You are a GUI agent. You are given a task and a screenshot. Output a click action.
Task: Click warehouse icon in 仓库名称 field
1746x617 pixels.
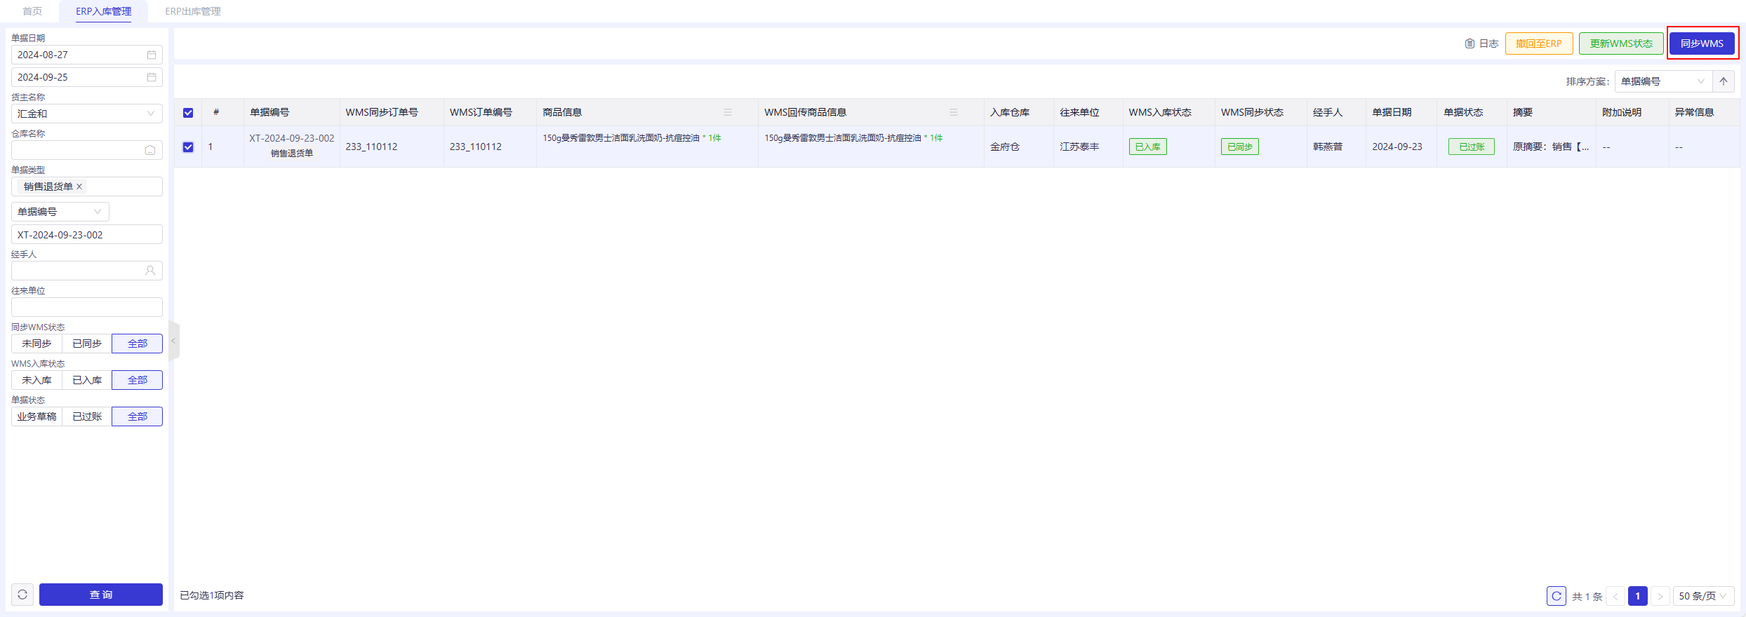pyautogui.click(x=150, y=150)
